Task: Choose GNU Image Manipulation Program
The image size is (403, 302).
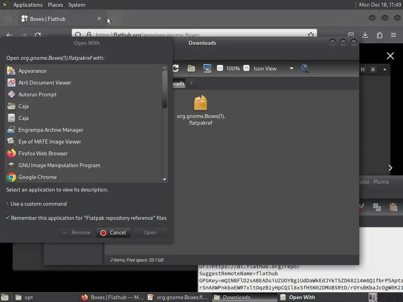Action: [x=86, y=166]
